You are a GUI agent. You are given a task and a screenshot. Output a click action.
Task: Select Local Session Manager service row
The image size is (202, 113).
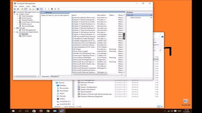point(82,57)
